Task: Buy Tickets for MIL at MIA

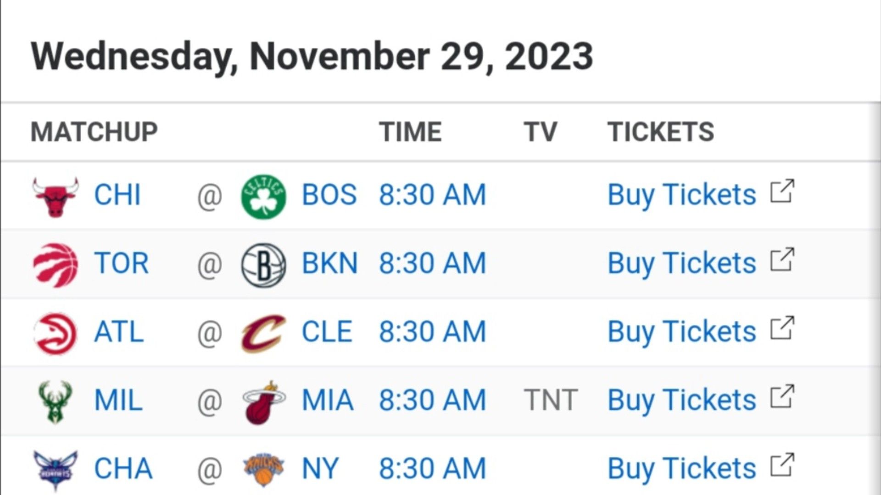Action: click(x=681, y=401)
